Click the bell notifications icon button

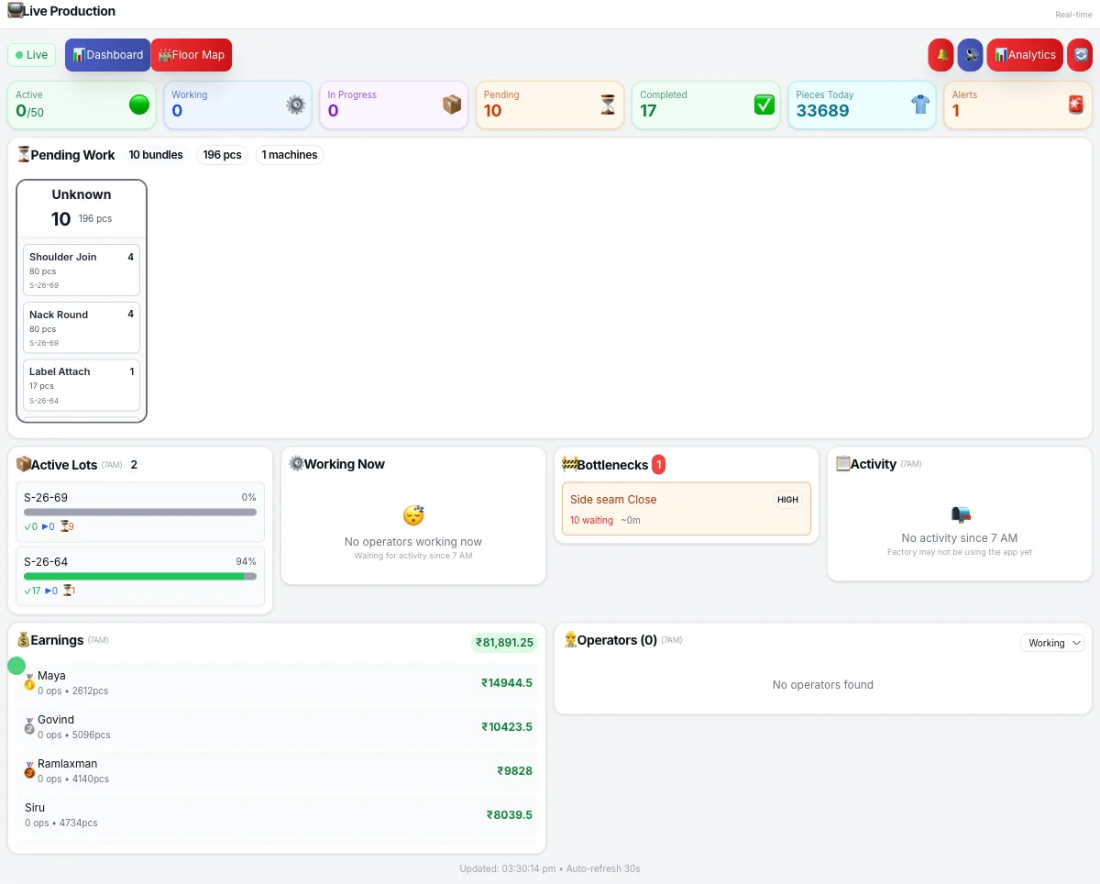940,55
